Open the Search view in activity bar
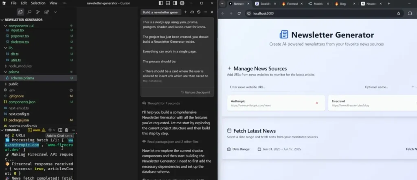 coord(29,12)
